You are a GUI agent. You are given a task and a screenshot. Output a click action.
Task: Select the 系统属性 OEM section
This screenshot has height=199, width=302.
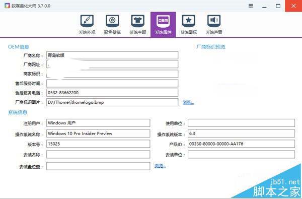click(163, 25)
